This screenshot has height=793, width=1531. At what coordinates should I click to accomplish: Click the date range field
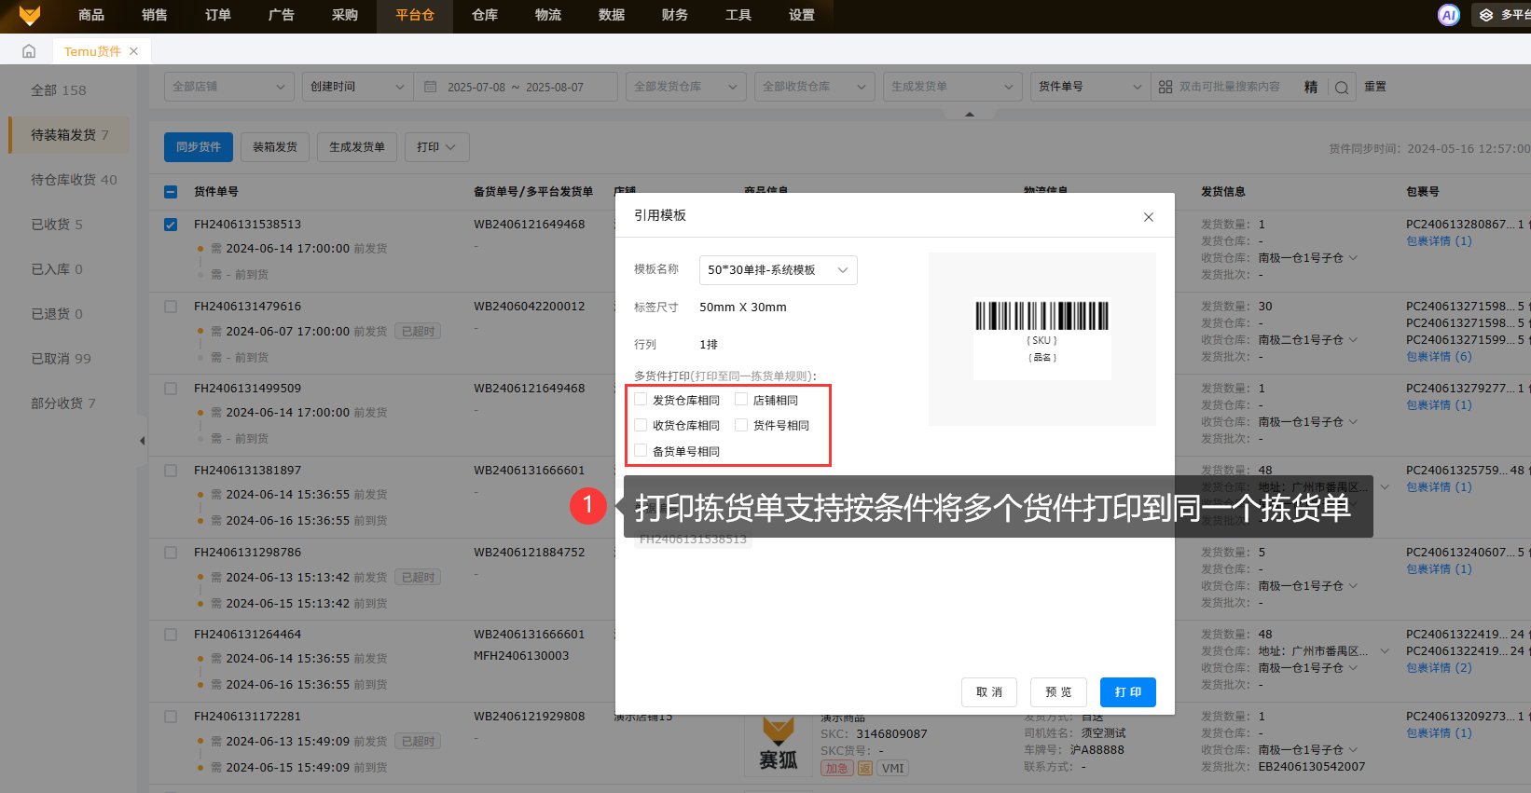515,87
